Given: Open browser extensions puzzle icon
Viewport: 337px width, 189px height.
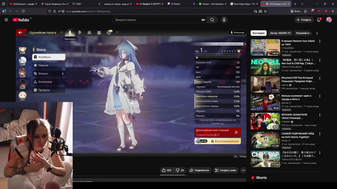Looking at the screenshot, I should coord(305,11).
